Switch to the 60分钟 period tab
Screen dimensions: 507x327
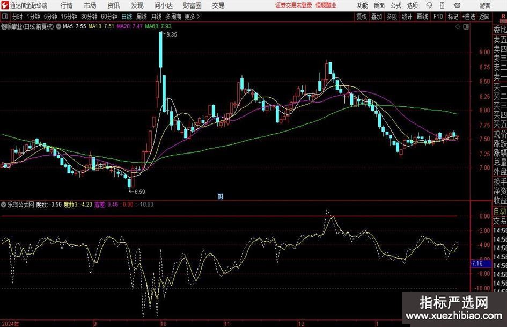tap(109, 17)
